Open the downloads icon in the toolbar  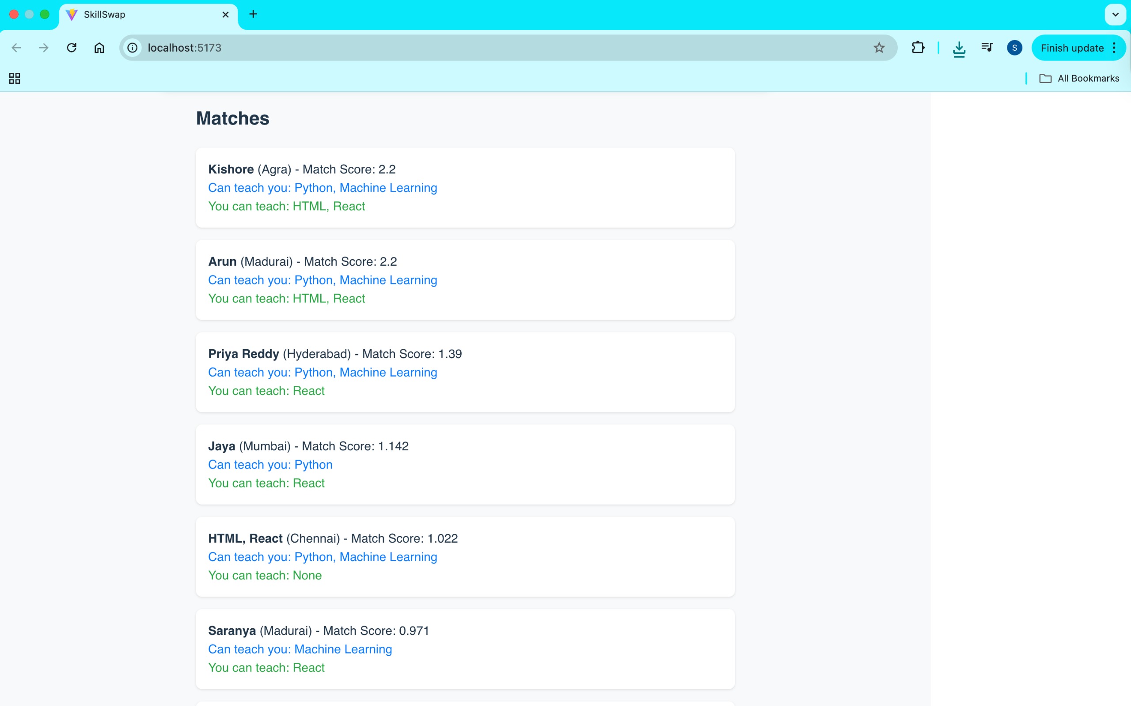[x=959, y=49]
